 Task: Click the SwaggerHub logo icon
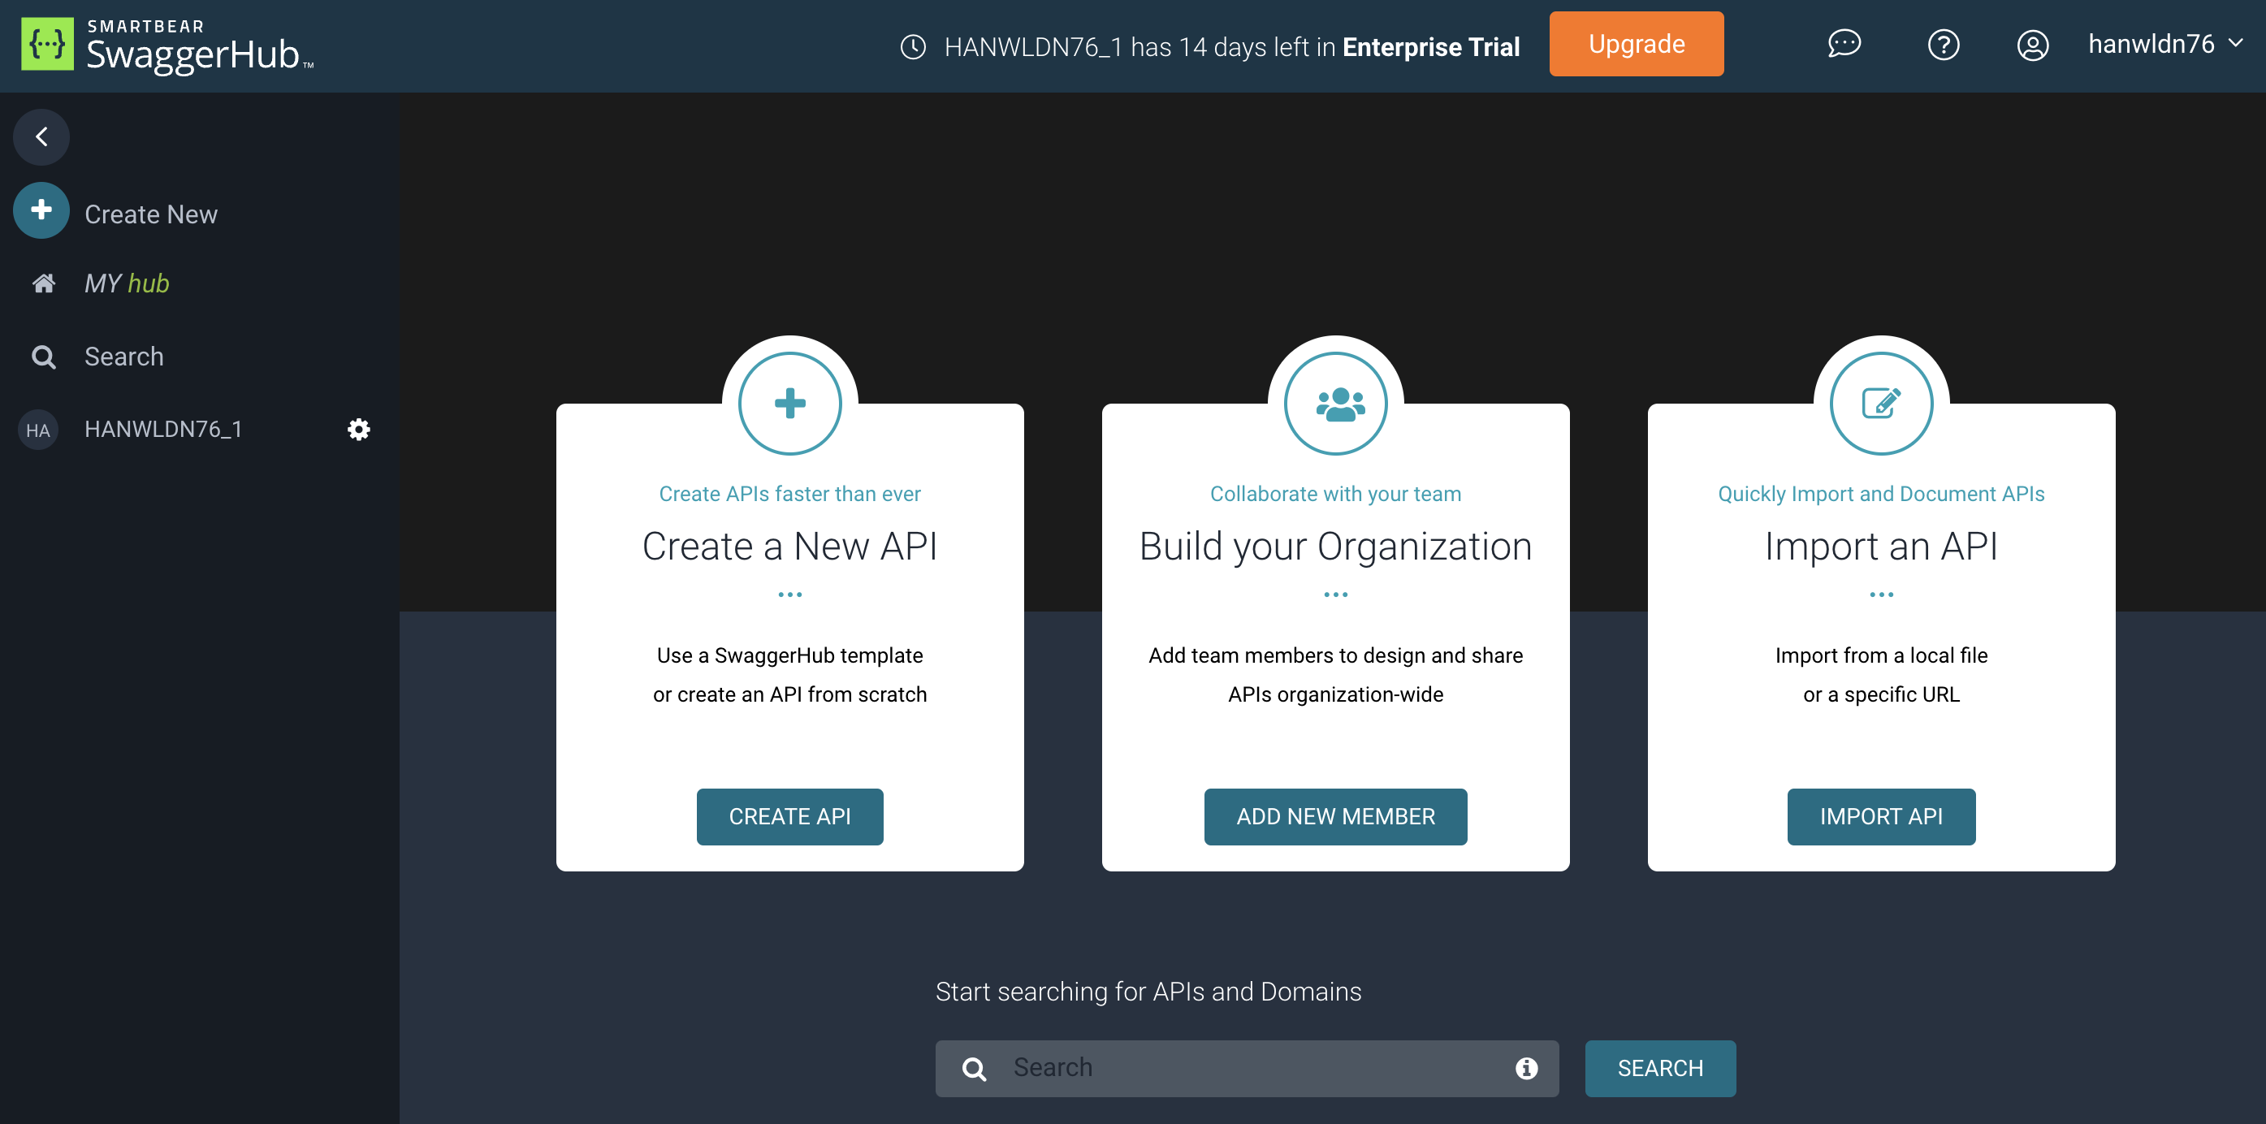47,44
